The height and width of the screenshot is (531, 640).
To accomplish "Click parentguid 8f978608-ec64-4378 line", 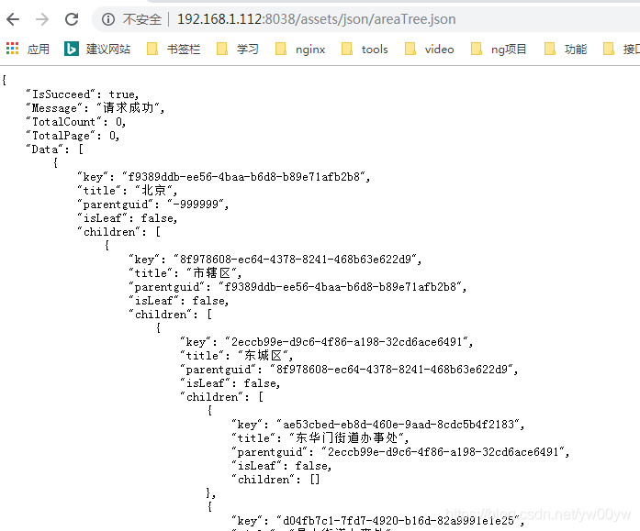I will [x=349, y=370].
